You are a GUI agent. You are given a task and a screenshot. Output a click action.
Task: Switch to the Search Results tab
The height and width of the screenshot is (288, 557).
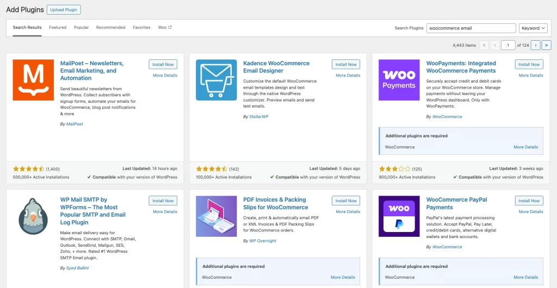[x=27, y=27]
